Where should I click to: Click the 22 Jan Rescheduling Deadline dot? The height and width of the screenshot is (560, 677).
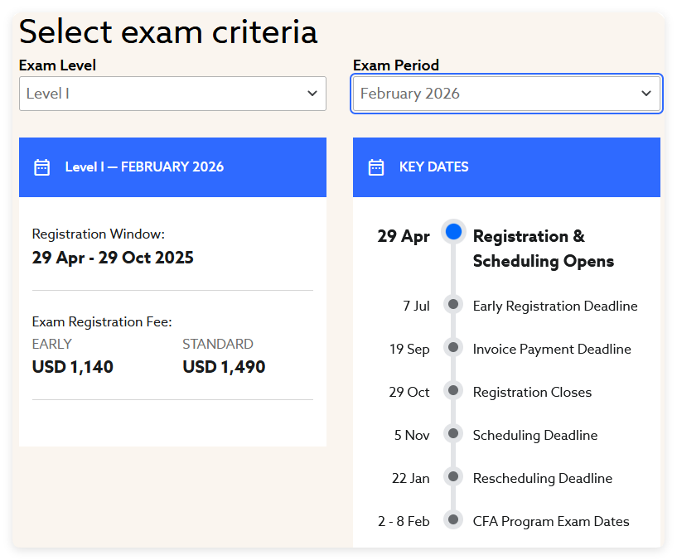coord(453,476)
